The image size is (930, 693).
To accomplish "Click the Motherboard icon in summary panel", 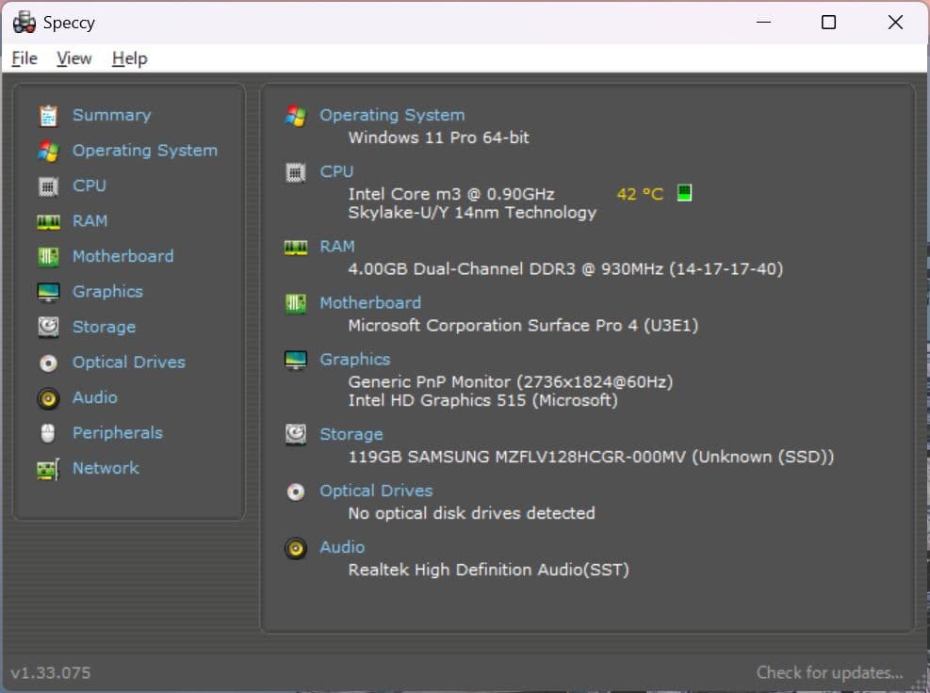I will [295, 303].
